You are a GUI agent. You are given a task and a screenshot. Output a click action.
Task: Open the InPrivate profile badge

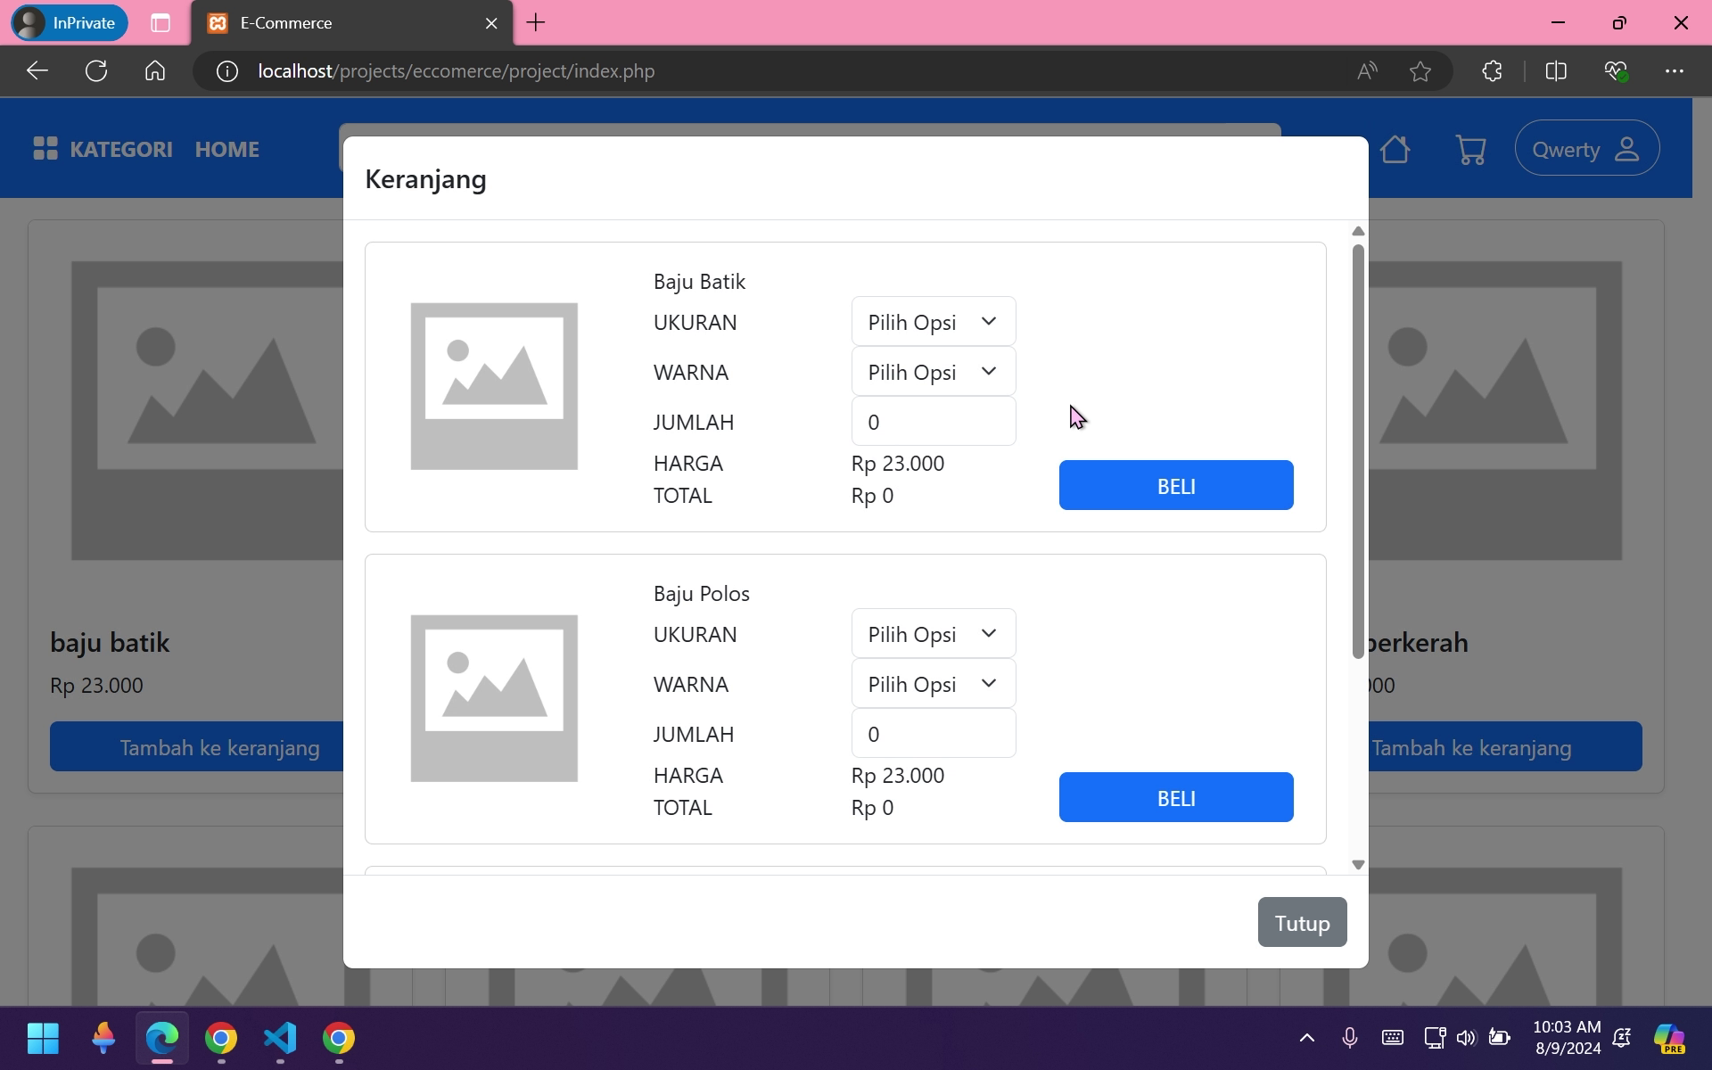tap(70, 23)
